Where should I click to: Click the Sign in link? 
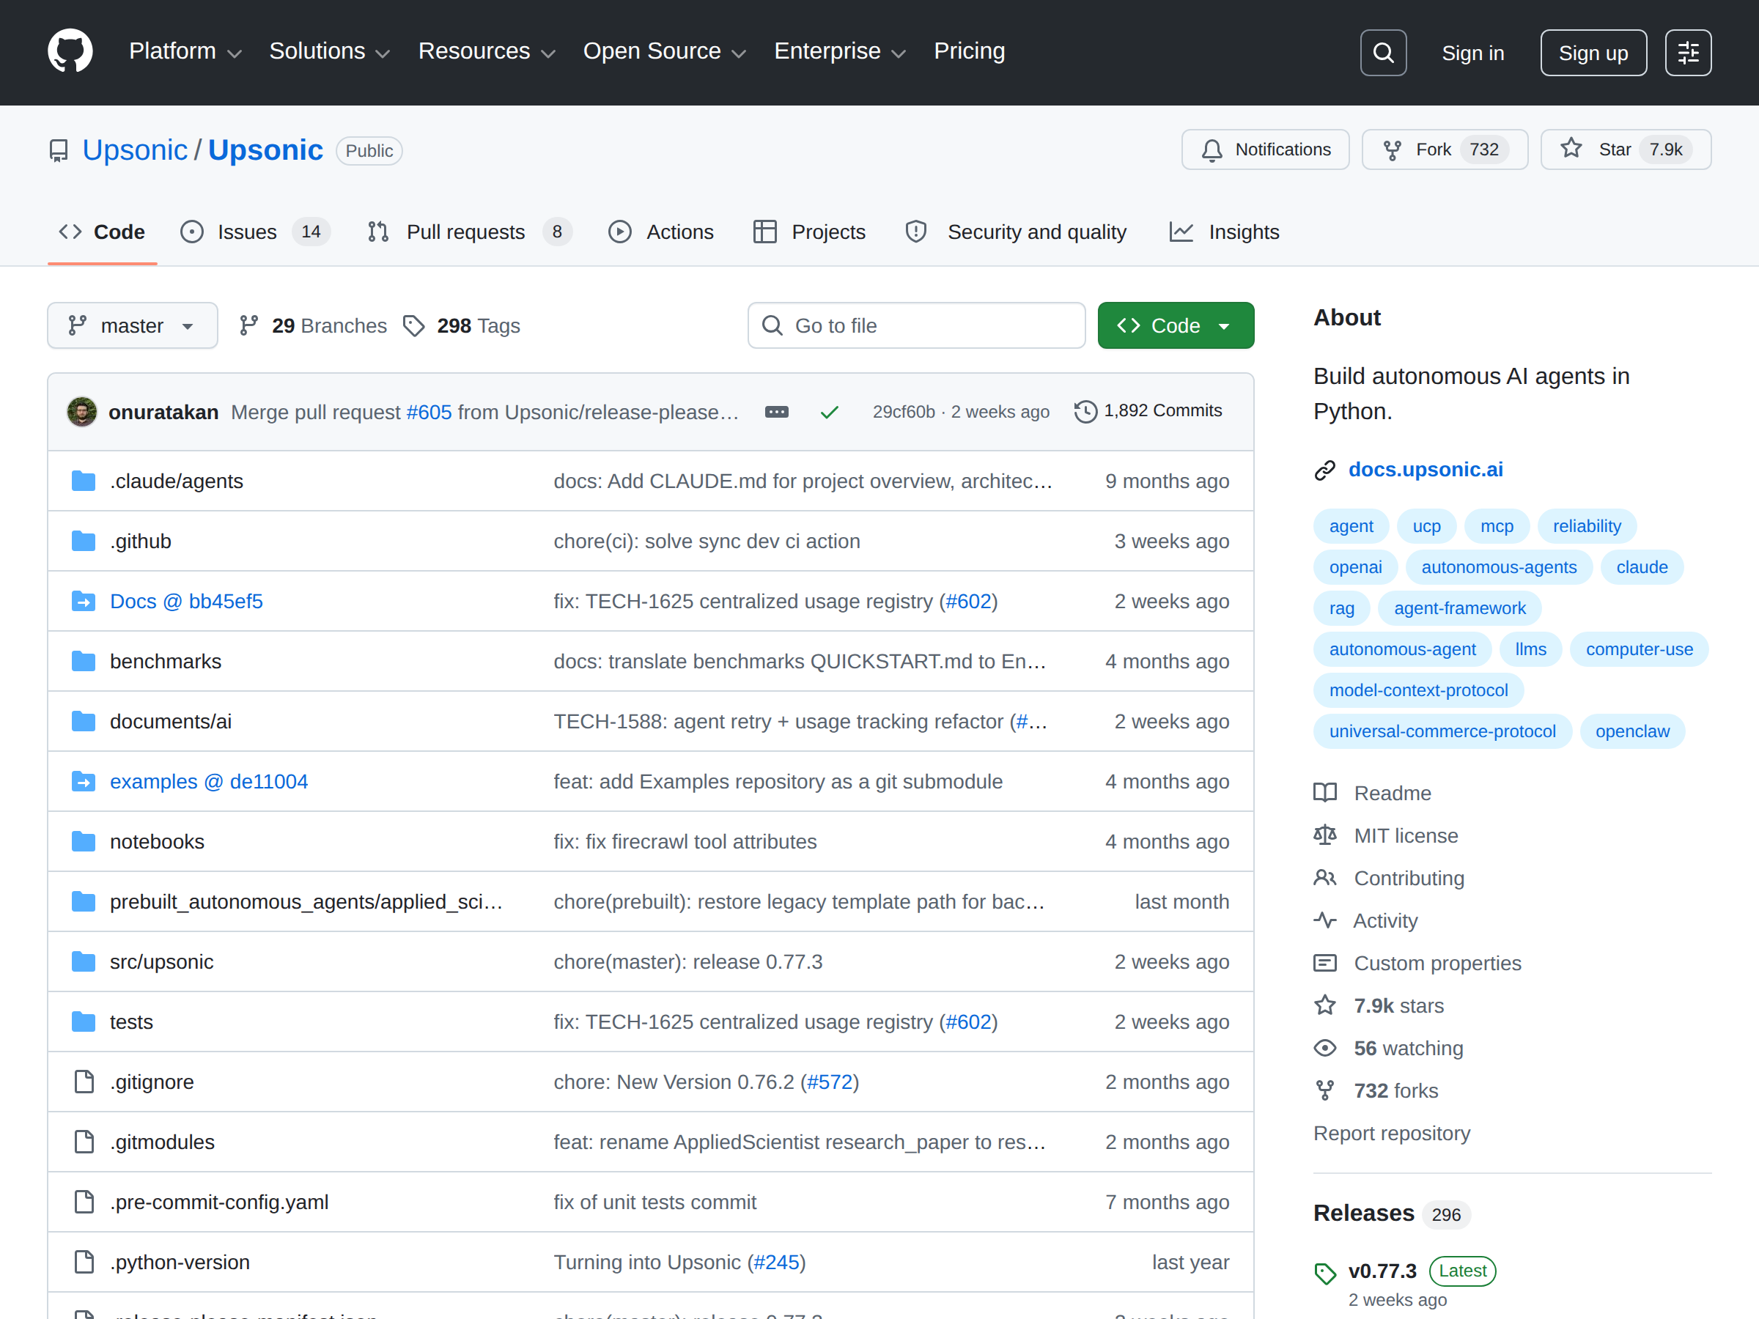click(1472, 53)
